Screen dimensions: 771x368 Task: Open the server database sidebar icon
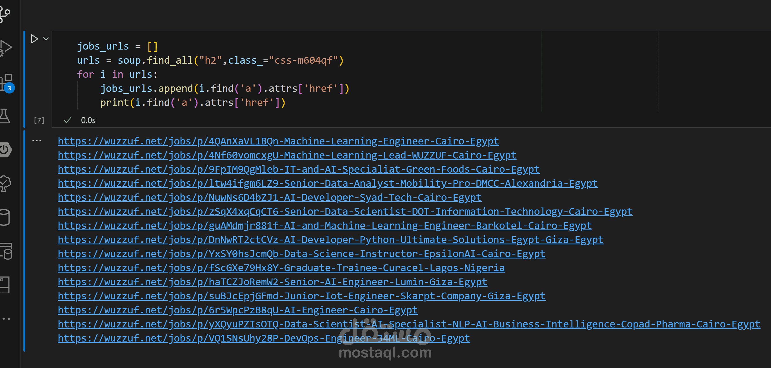(6, 251)
